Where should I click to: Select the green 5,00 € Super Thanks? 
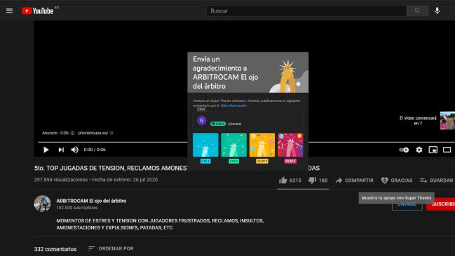pos(233,148)
